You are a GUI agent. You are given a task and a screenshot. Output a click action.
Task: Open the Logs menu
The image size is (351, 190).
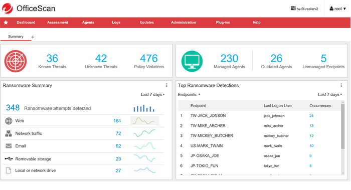(x=116, y=23)
